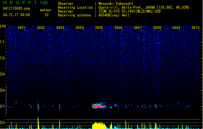This screenshot has width=203, height=129.
Task: Click the 0607 time marker
Action: tap(138, 28)
